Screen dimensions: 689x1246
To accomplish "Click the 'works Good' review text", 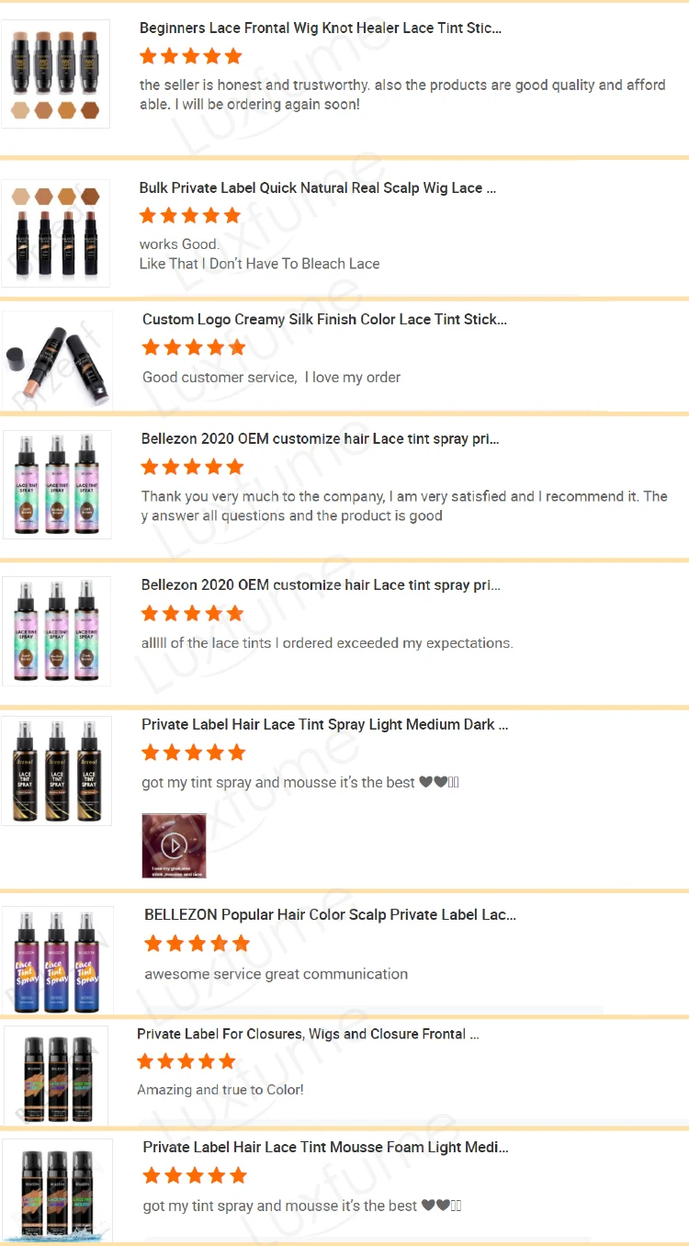I will click(179, 244).
